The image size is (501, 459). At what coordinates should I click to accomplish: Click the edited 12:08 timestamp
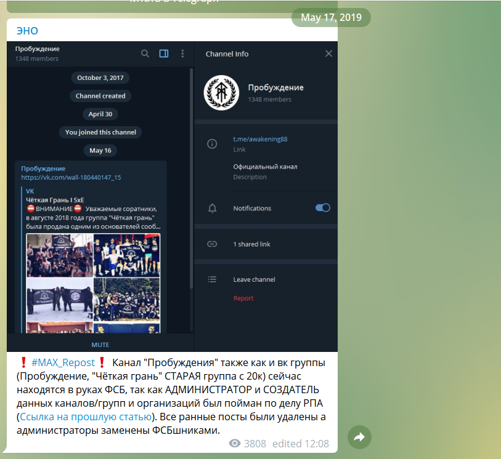300,444
